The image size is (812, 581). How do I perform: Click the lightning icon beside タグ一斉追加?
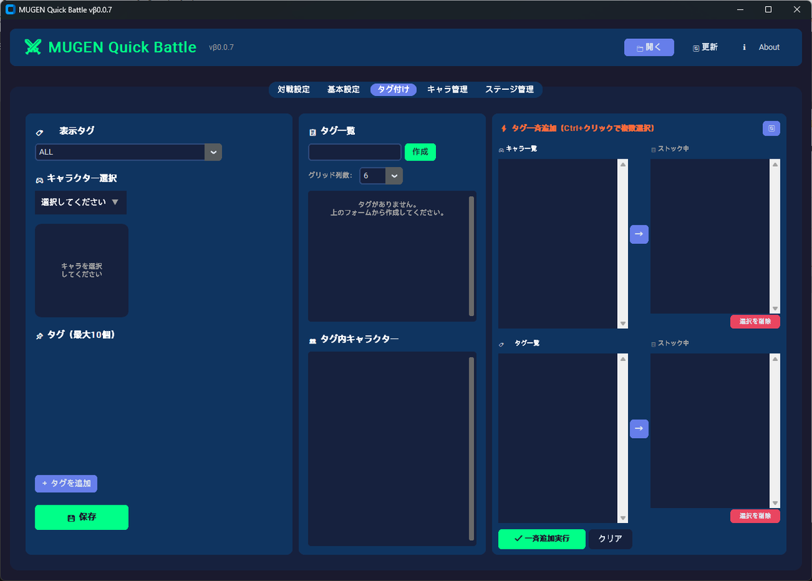(504, 129)
